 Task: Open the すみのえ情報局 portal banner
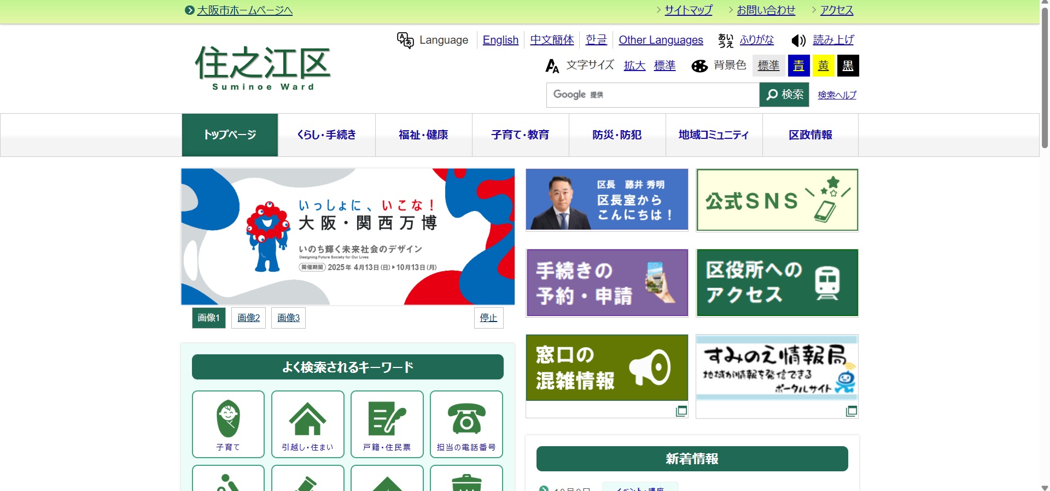coord(777,368)
